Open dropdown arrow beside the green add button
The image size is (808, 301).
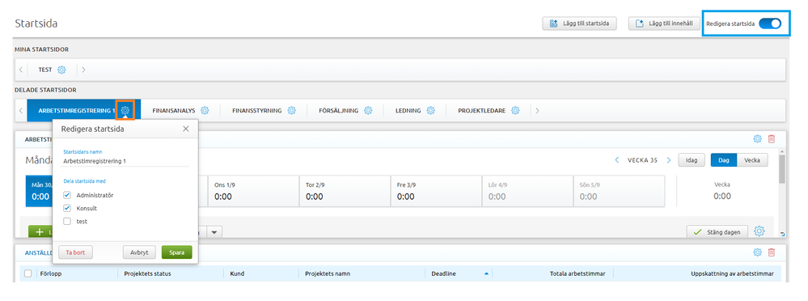click(215, 232)
